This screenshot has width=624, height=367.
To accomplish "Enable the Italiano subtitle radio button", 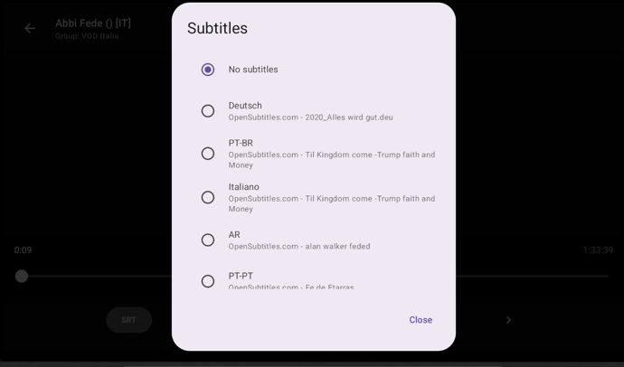I will click(208, 197).
